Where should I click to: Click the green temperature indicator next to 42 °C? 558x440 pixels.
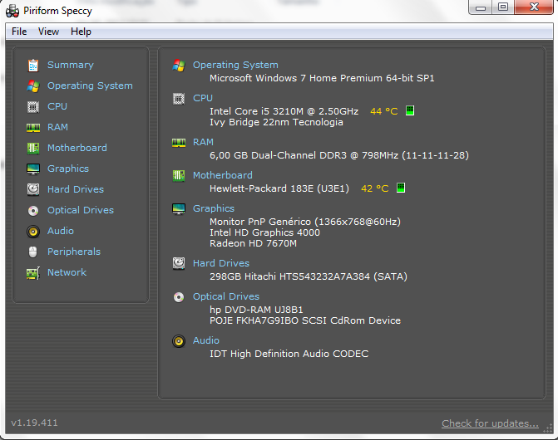coord(401,188)
